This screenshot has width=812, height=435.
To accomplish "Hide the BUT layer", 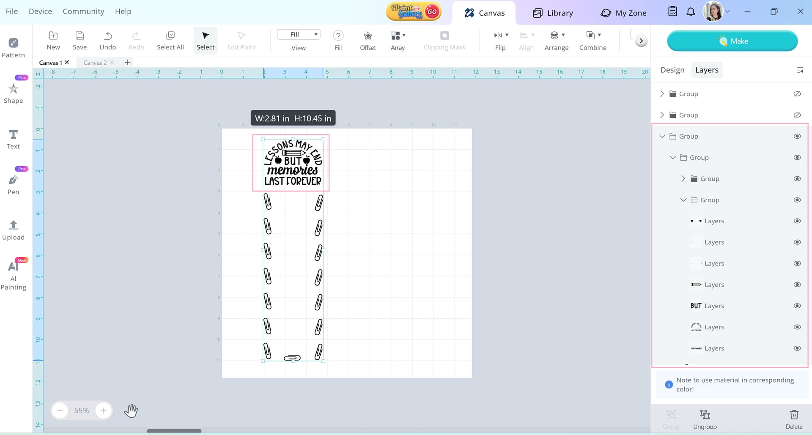I will pyautogui.click(x=797, y=306).
